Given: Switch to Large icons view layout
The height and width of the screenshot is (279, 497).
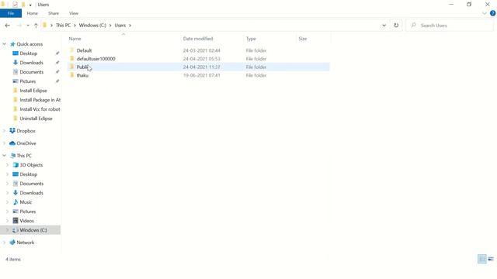Looking at the screenshot, I should coord(491,259).
